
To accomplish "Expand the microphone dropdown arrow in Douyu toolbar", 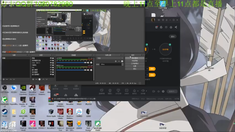I will 138,91.
